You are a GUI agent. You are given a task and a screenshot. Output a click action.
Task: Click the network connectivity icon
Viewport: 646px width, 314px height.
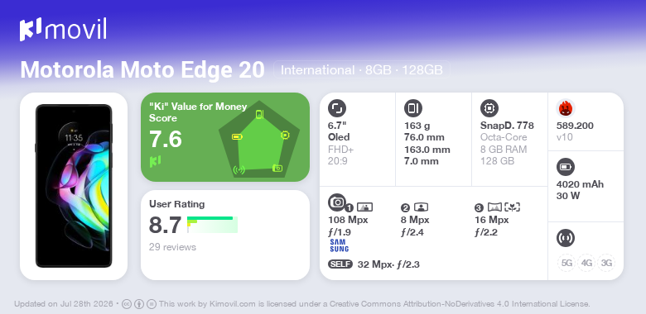pos(566,238)
